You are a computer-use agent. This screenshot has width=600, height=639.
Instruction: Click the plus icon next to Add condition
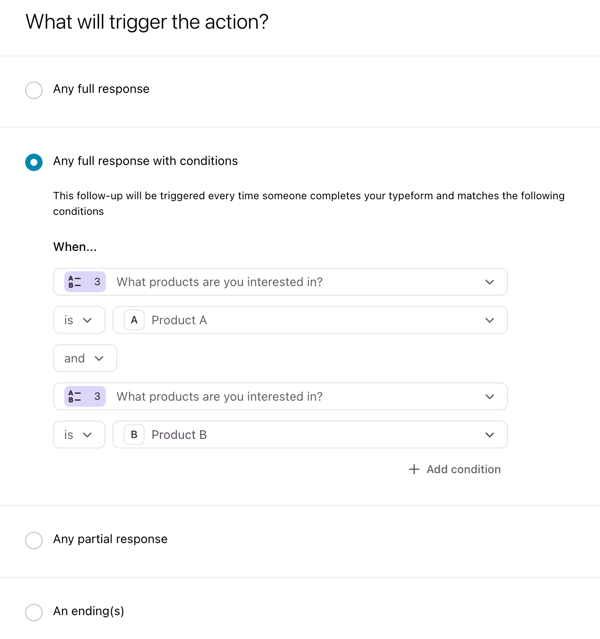[414, 469]
